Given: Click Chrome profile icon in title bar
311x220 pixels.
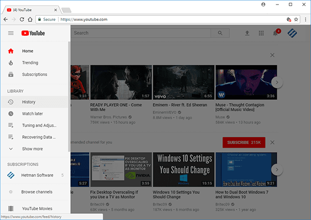Looking at the screenshot, I should (x=263, y=5).
